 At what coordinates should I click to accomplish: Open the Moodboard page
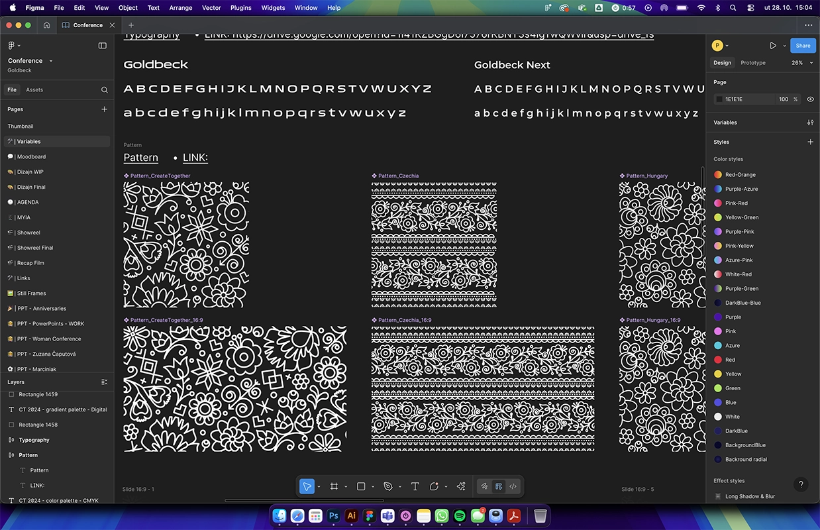(31, 157)
